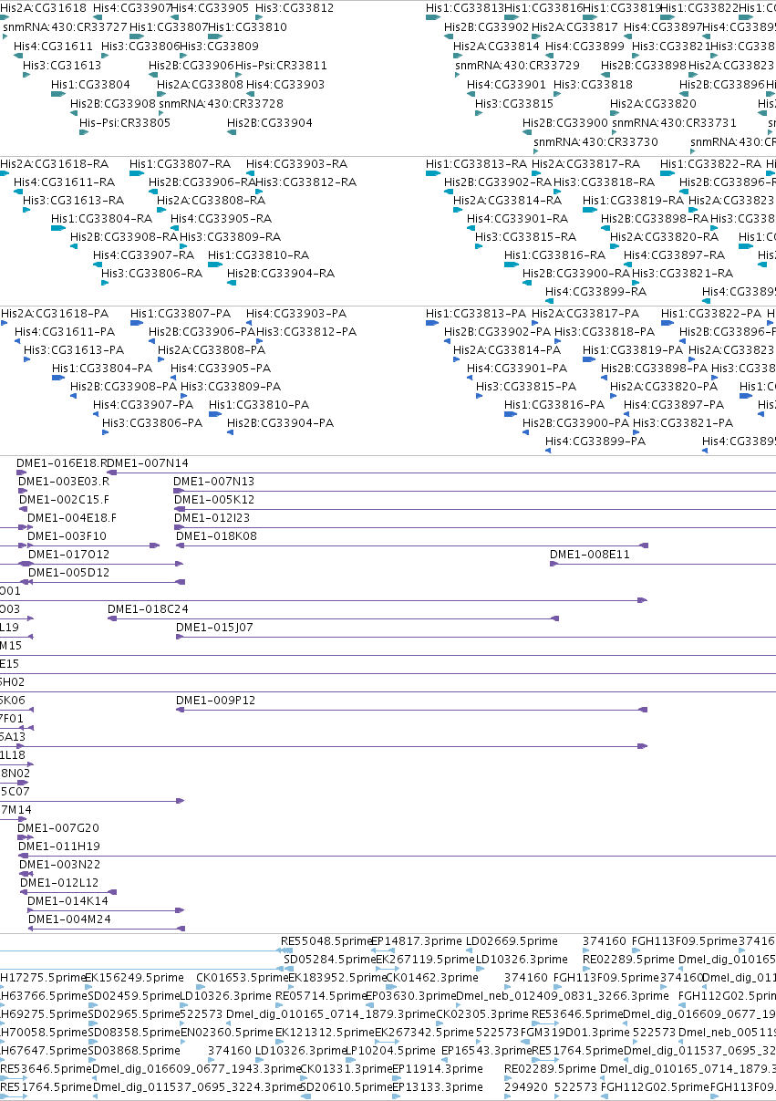Open the His3:CG33812 gene label
This screenshot has width=776, height=1101.
[x=295, y=8]
